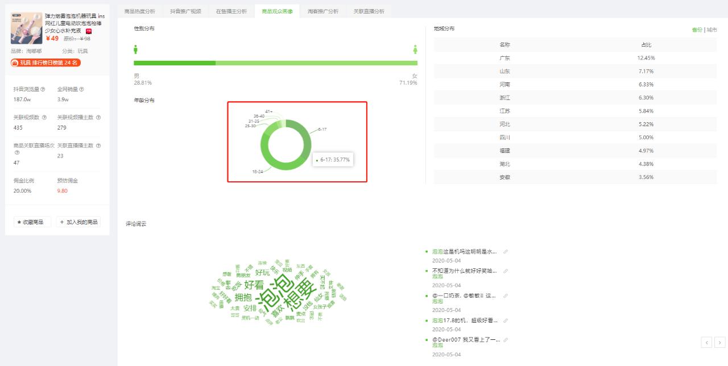Click the male figure icon above gender bar

click(x=136, y=50)
